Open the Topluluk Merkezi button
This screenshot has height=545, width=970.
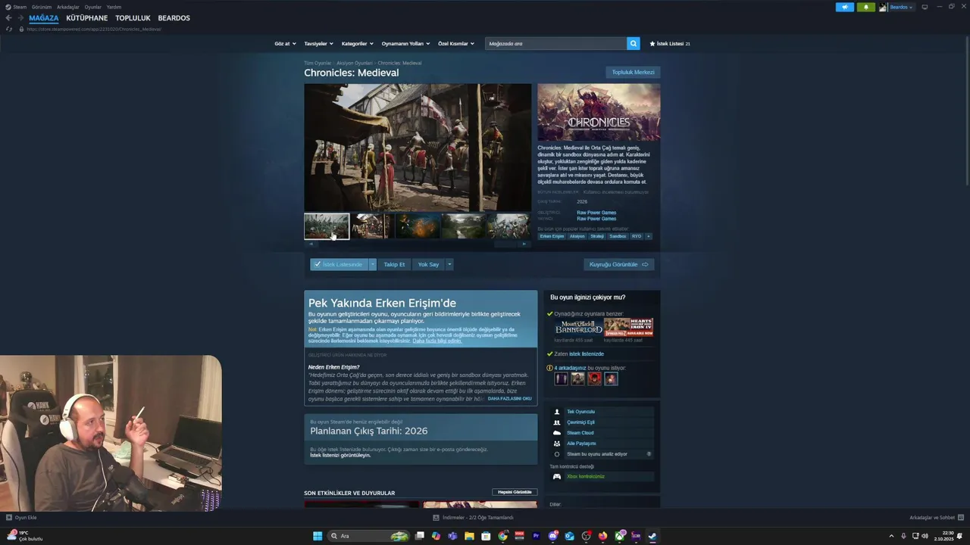pyautogui.click(x=633, y=72)
